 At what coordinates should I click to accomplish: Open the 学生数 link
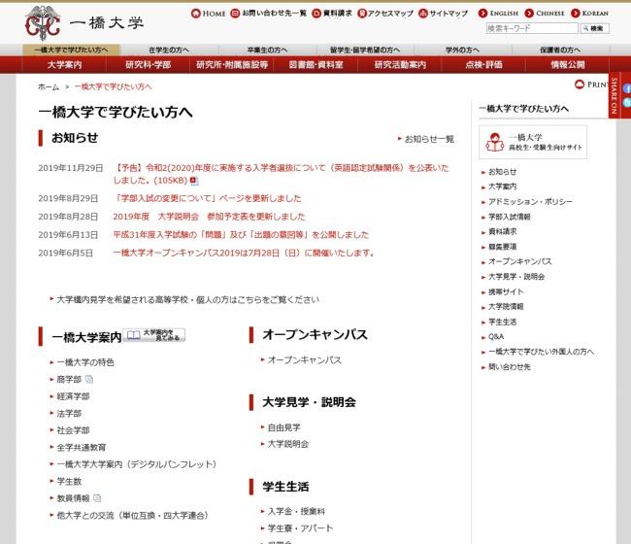point(69,481)
